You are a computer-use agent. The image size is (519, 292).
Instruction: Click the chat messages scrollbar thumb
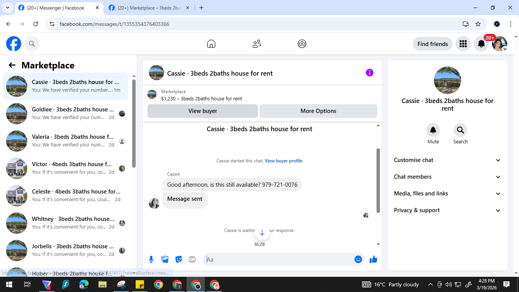378,181
